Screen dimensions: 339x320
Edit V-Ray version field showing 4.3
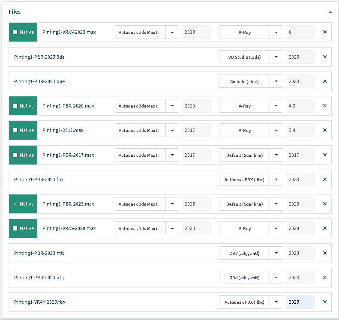point(300,106)
